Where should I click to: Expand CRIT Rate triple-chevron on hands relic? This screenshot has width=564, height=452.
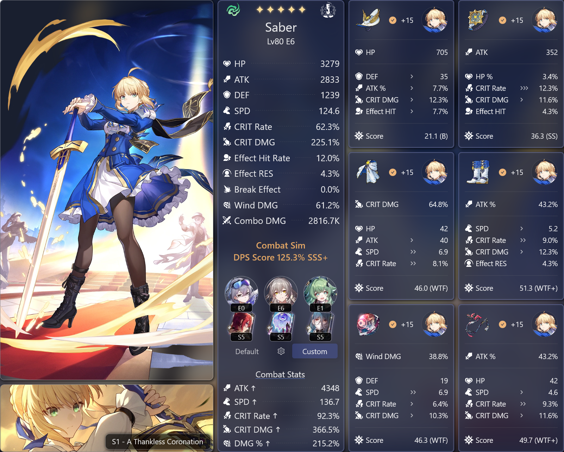pos(524,88)
